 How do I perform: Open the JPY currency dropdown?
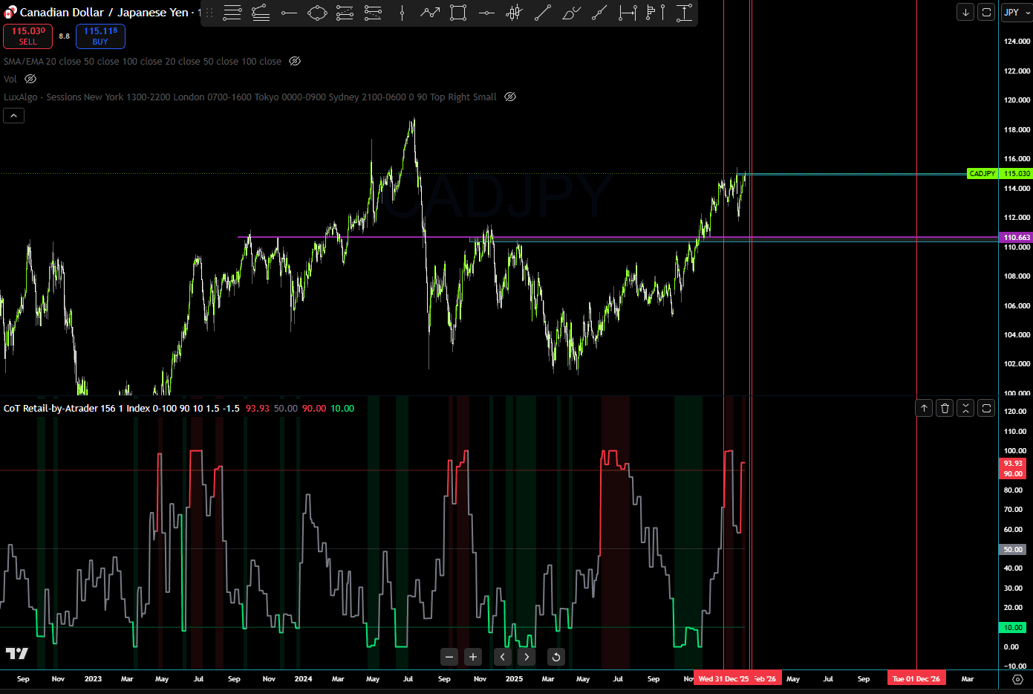click(1016, 12)
